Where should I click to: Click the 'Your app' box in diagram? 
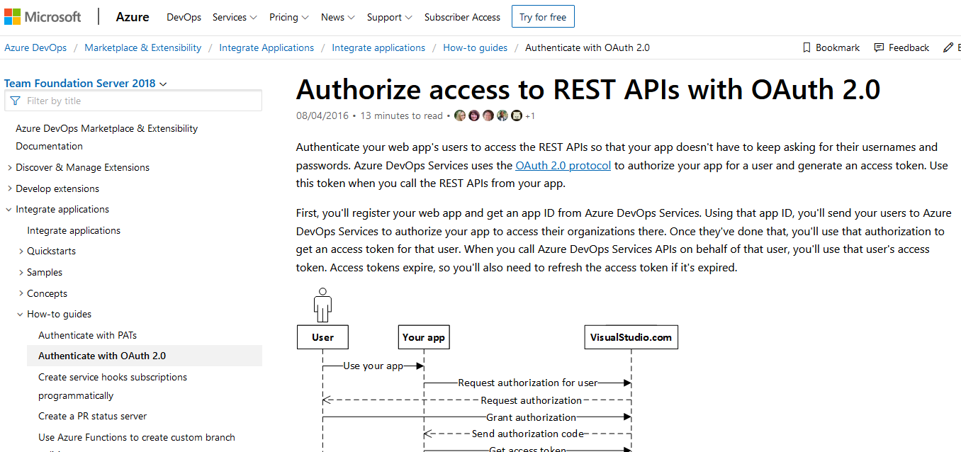tap(424, 337)
